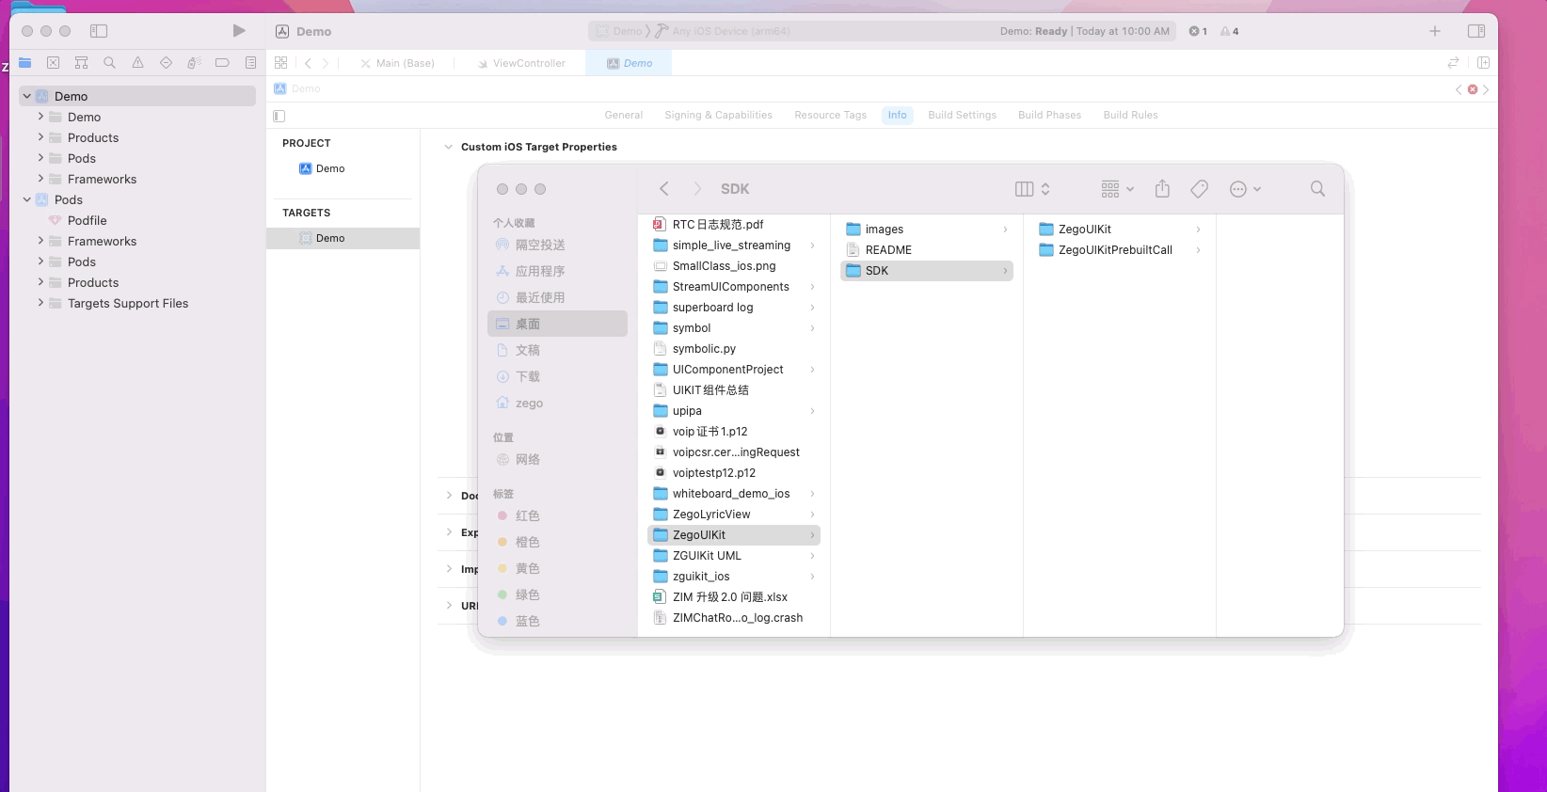
Task: Switch to Signing & Capabilities tab
Action: click(x=718, y=115)
